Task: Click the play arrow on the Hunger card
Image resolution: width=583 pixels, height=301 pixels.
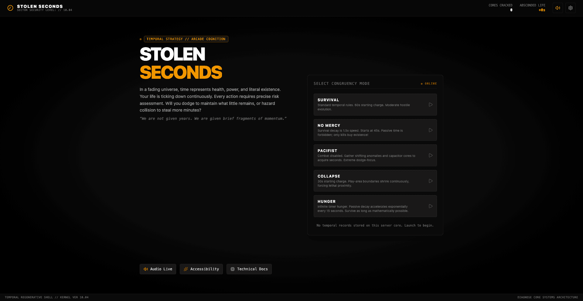Action: pos(431,206)
